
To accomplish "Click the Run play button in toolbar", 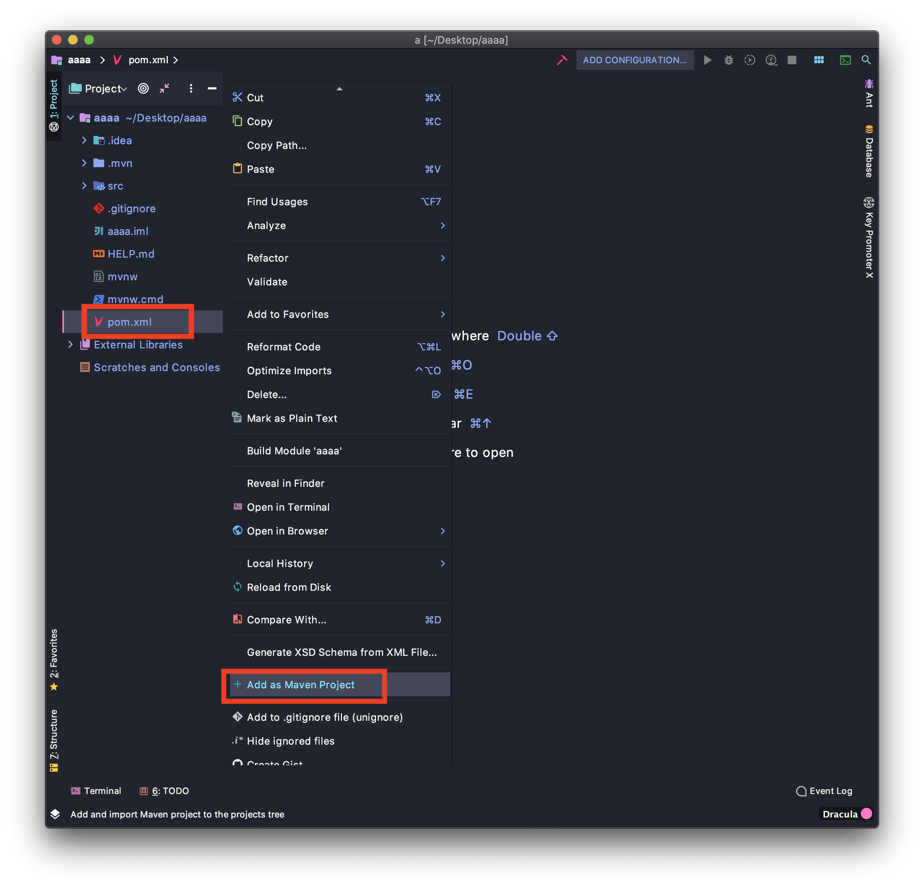I will [x=708, y=60].
